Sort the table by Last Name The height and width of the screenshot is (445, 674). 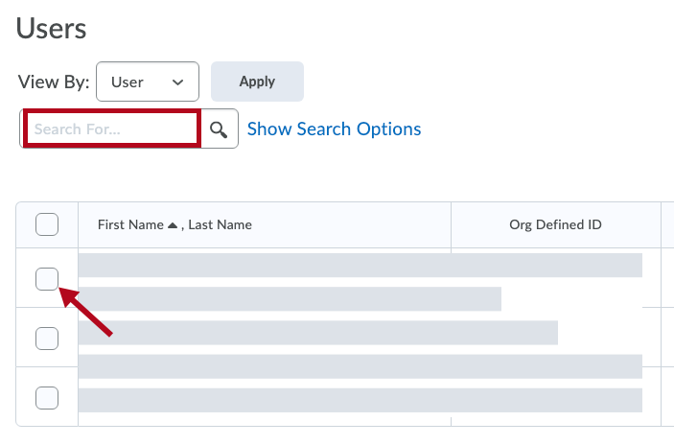point(220,225)
